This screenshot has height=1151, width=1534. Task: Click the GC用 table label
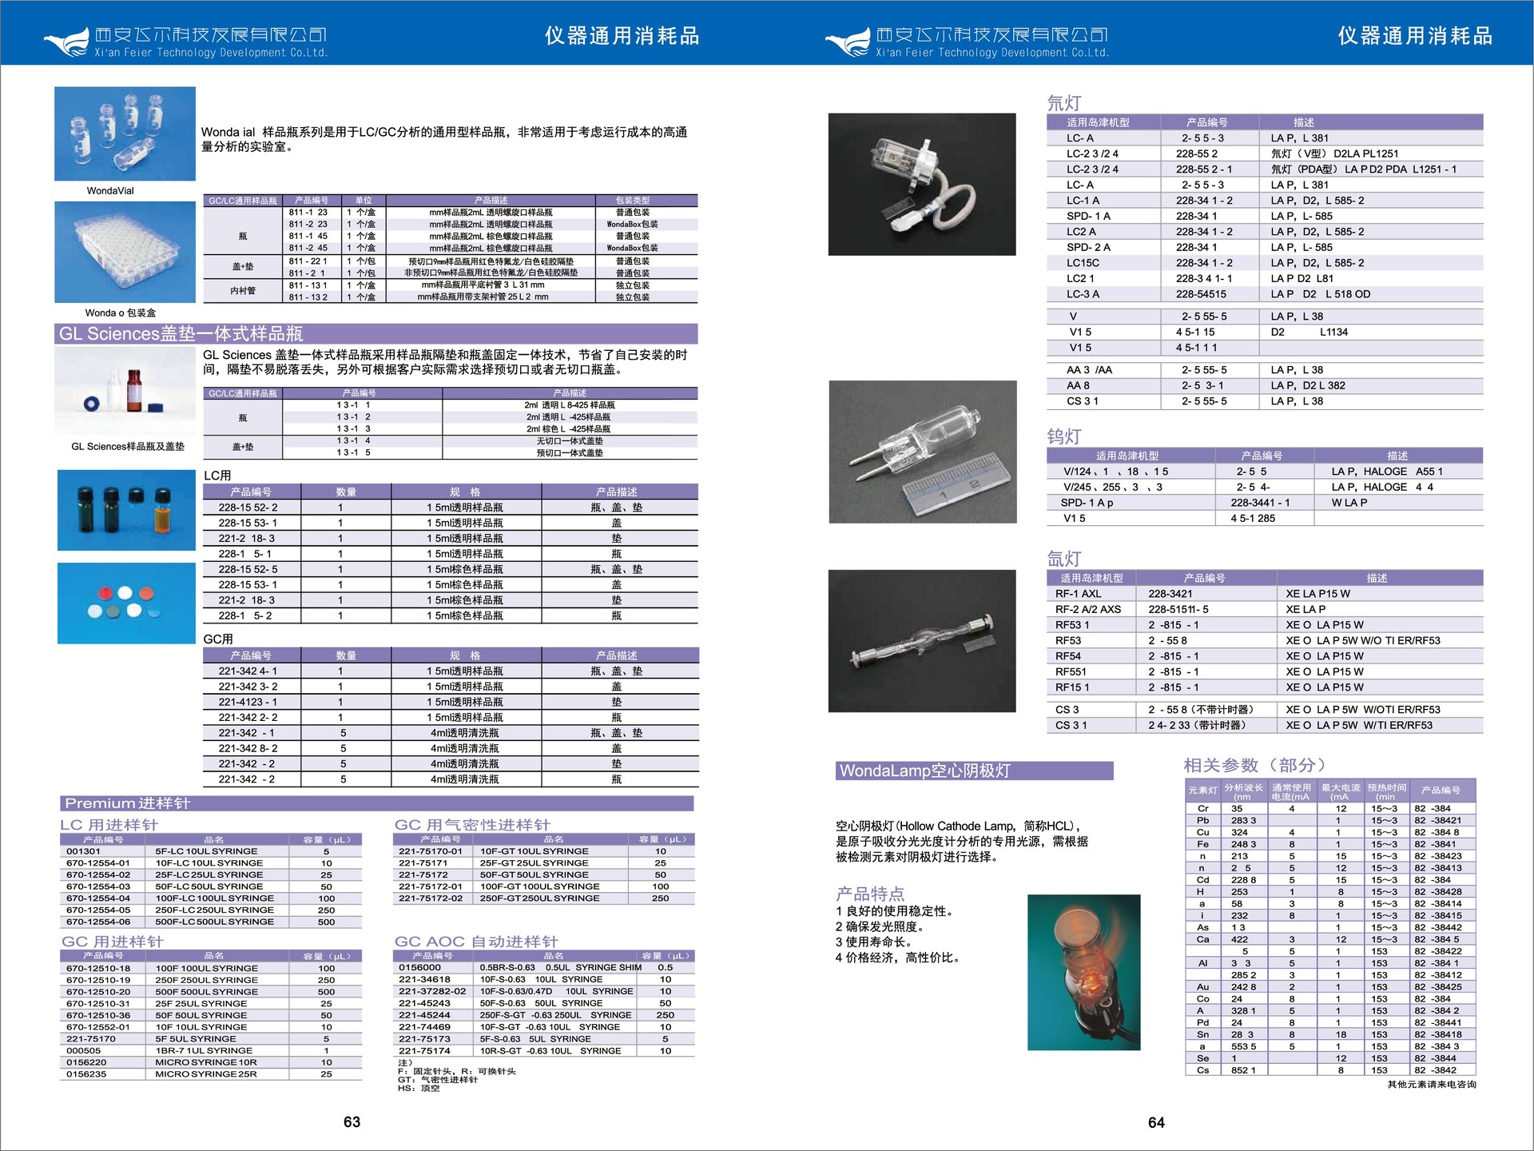[218, 639]
